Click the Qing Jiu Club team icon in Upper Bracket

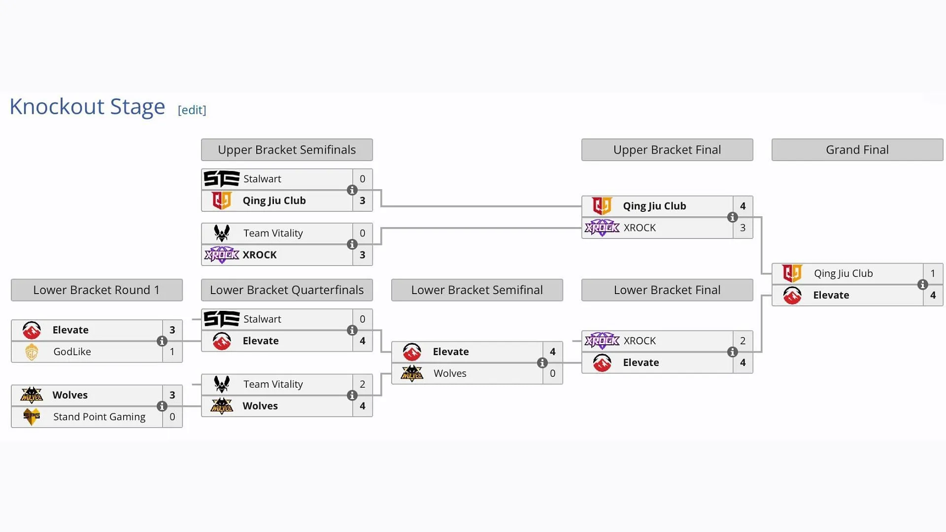(223, 200)
